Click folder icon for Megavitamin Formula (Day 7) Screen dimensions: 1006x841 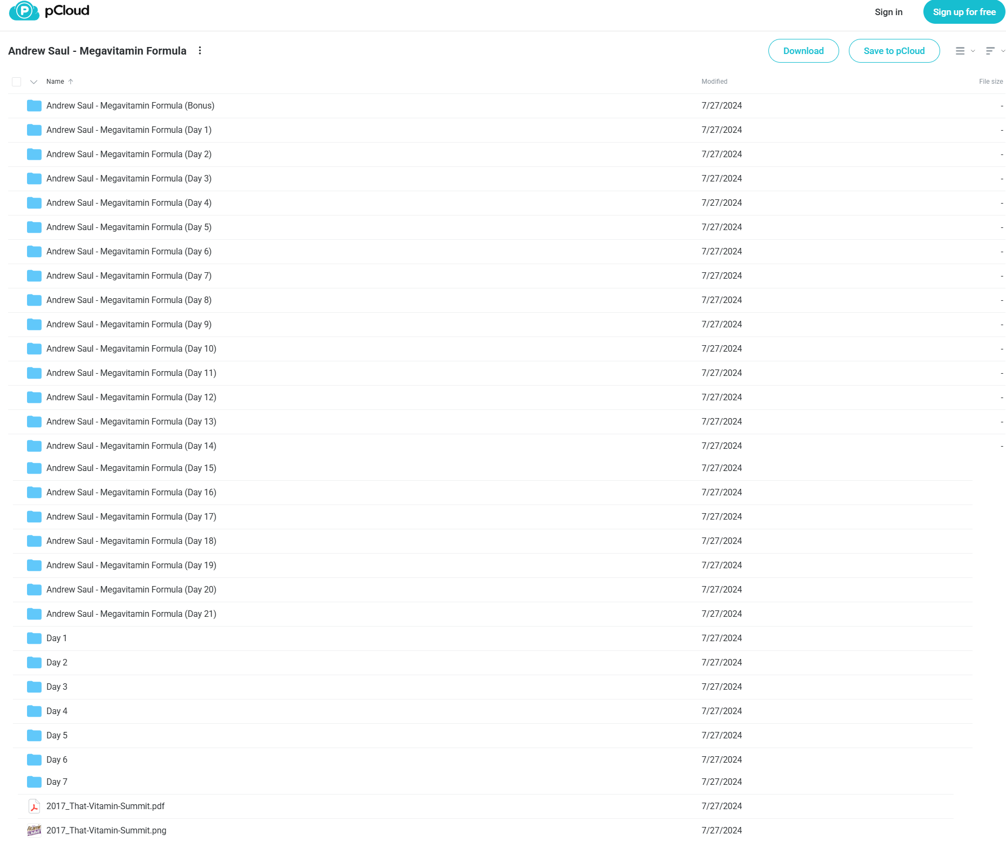point(35,275)
